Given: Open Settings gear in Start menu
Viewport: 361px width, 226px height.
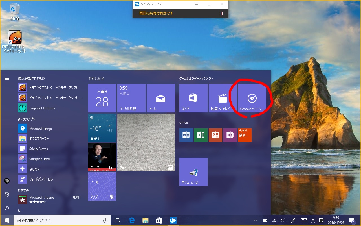Looking at the screenshot, I should tap(7, 194).
